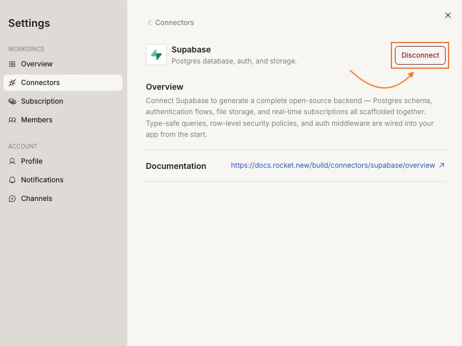Open the Channels settings
The image size is (462, 346).
click(63, 199)
